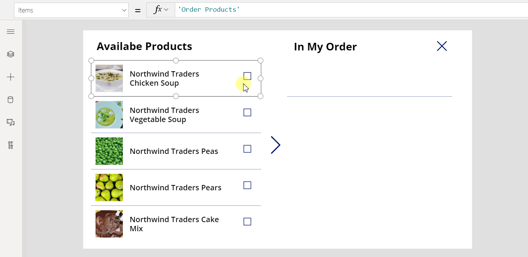The image size is (528, 257).
Task: Open the Tree view layers icon
Action: coord(11,55)
